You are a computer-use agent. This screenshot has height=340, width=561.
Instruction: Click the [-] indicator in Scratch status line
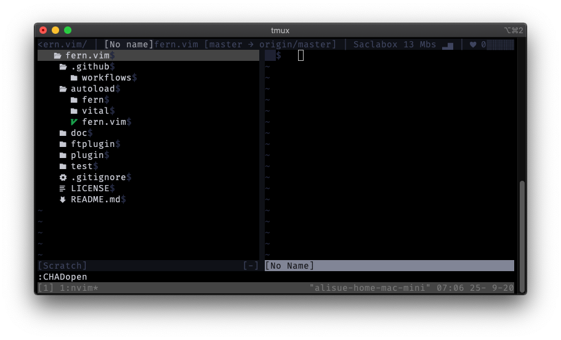251,266
